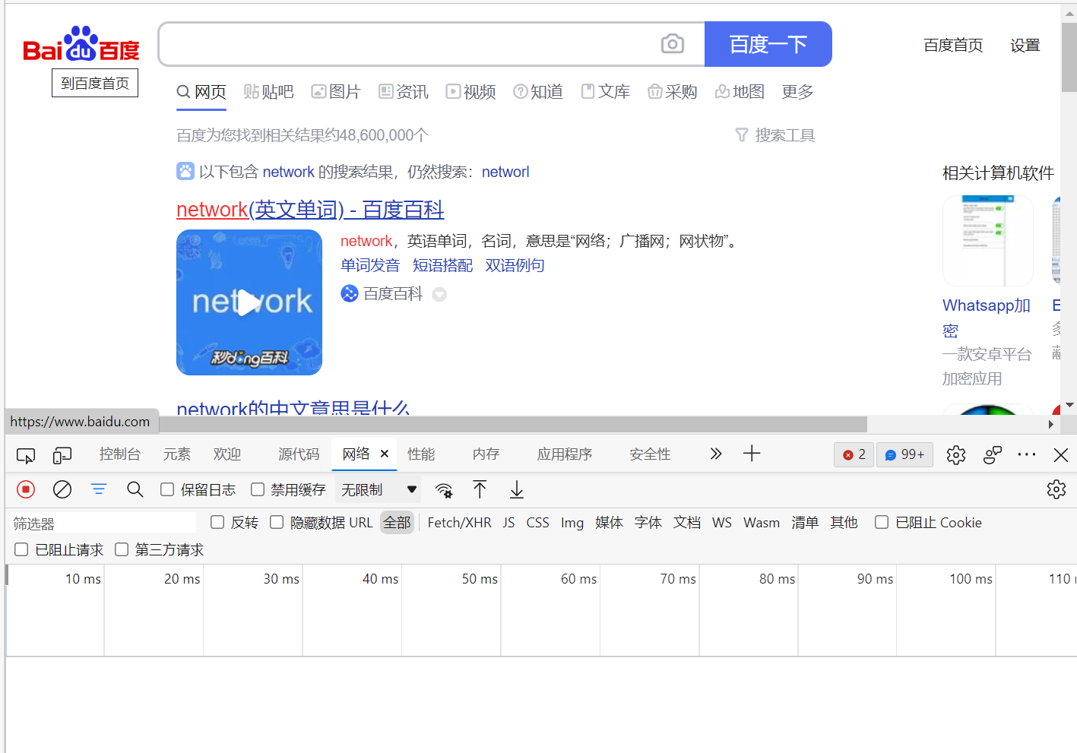
Task: Expand the 百度百科 source dropdown arrow
Action: 439,294
